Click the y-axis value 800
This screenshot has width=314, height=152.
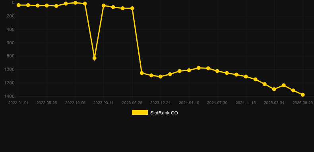(10, 56)
